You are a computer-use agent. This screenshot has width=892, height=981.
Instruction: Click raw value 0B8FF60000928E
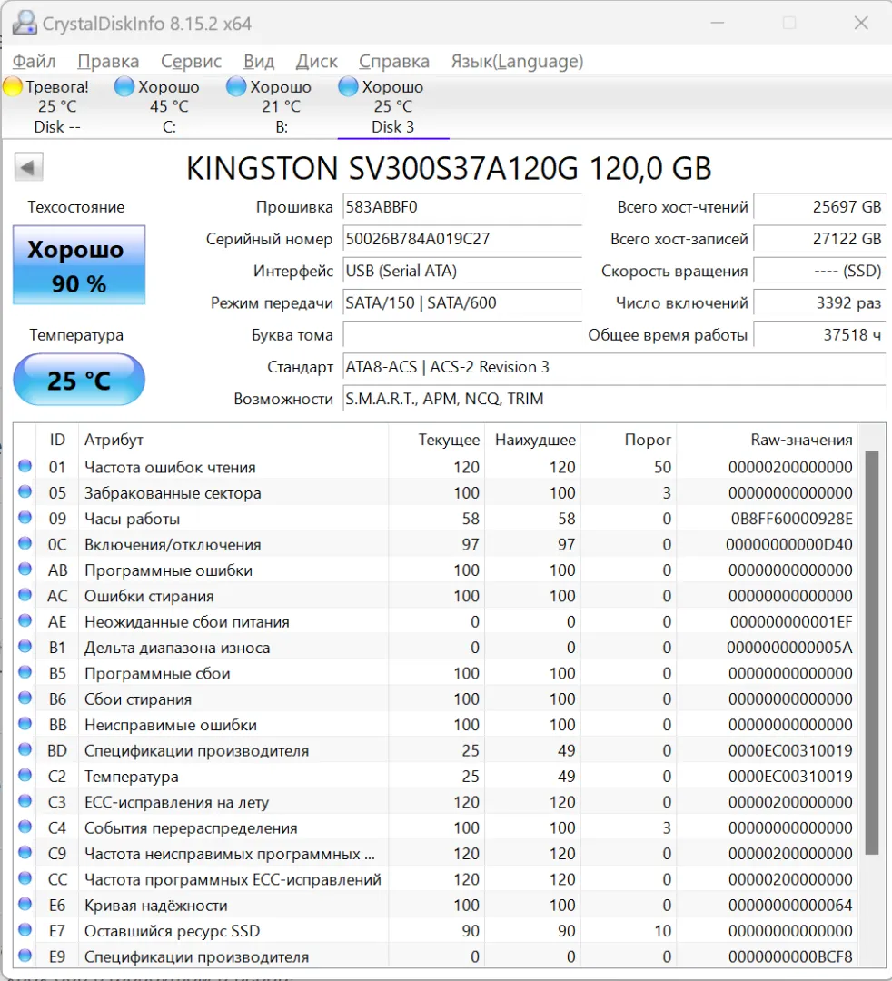point(791,519)
